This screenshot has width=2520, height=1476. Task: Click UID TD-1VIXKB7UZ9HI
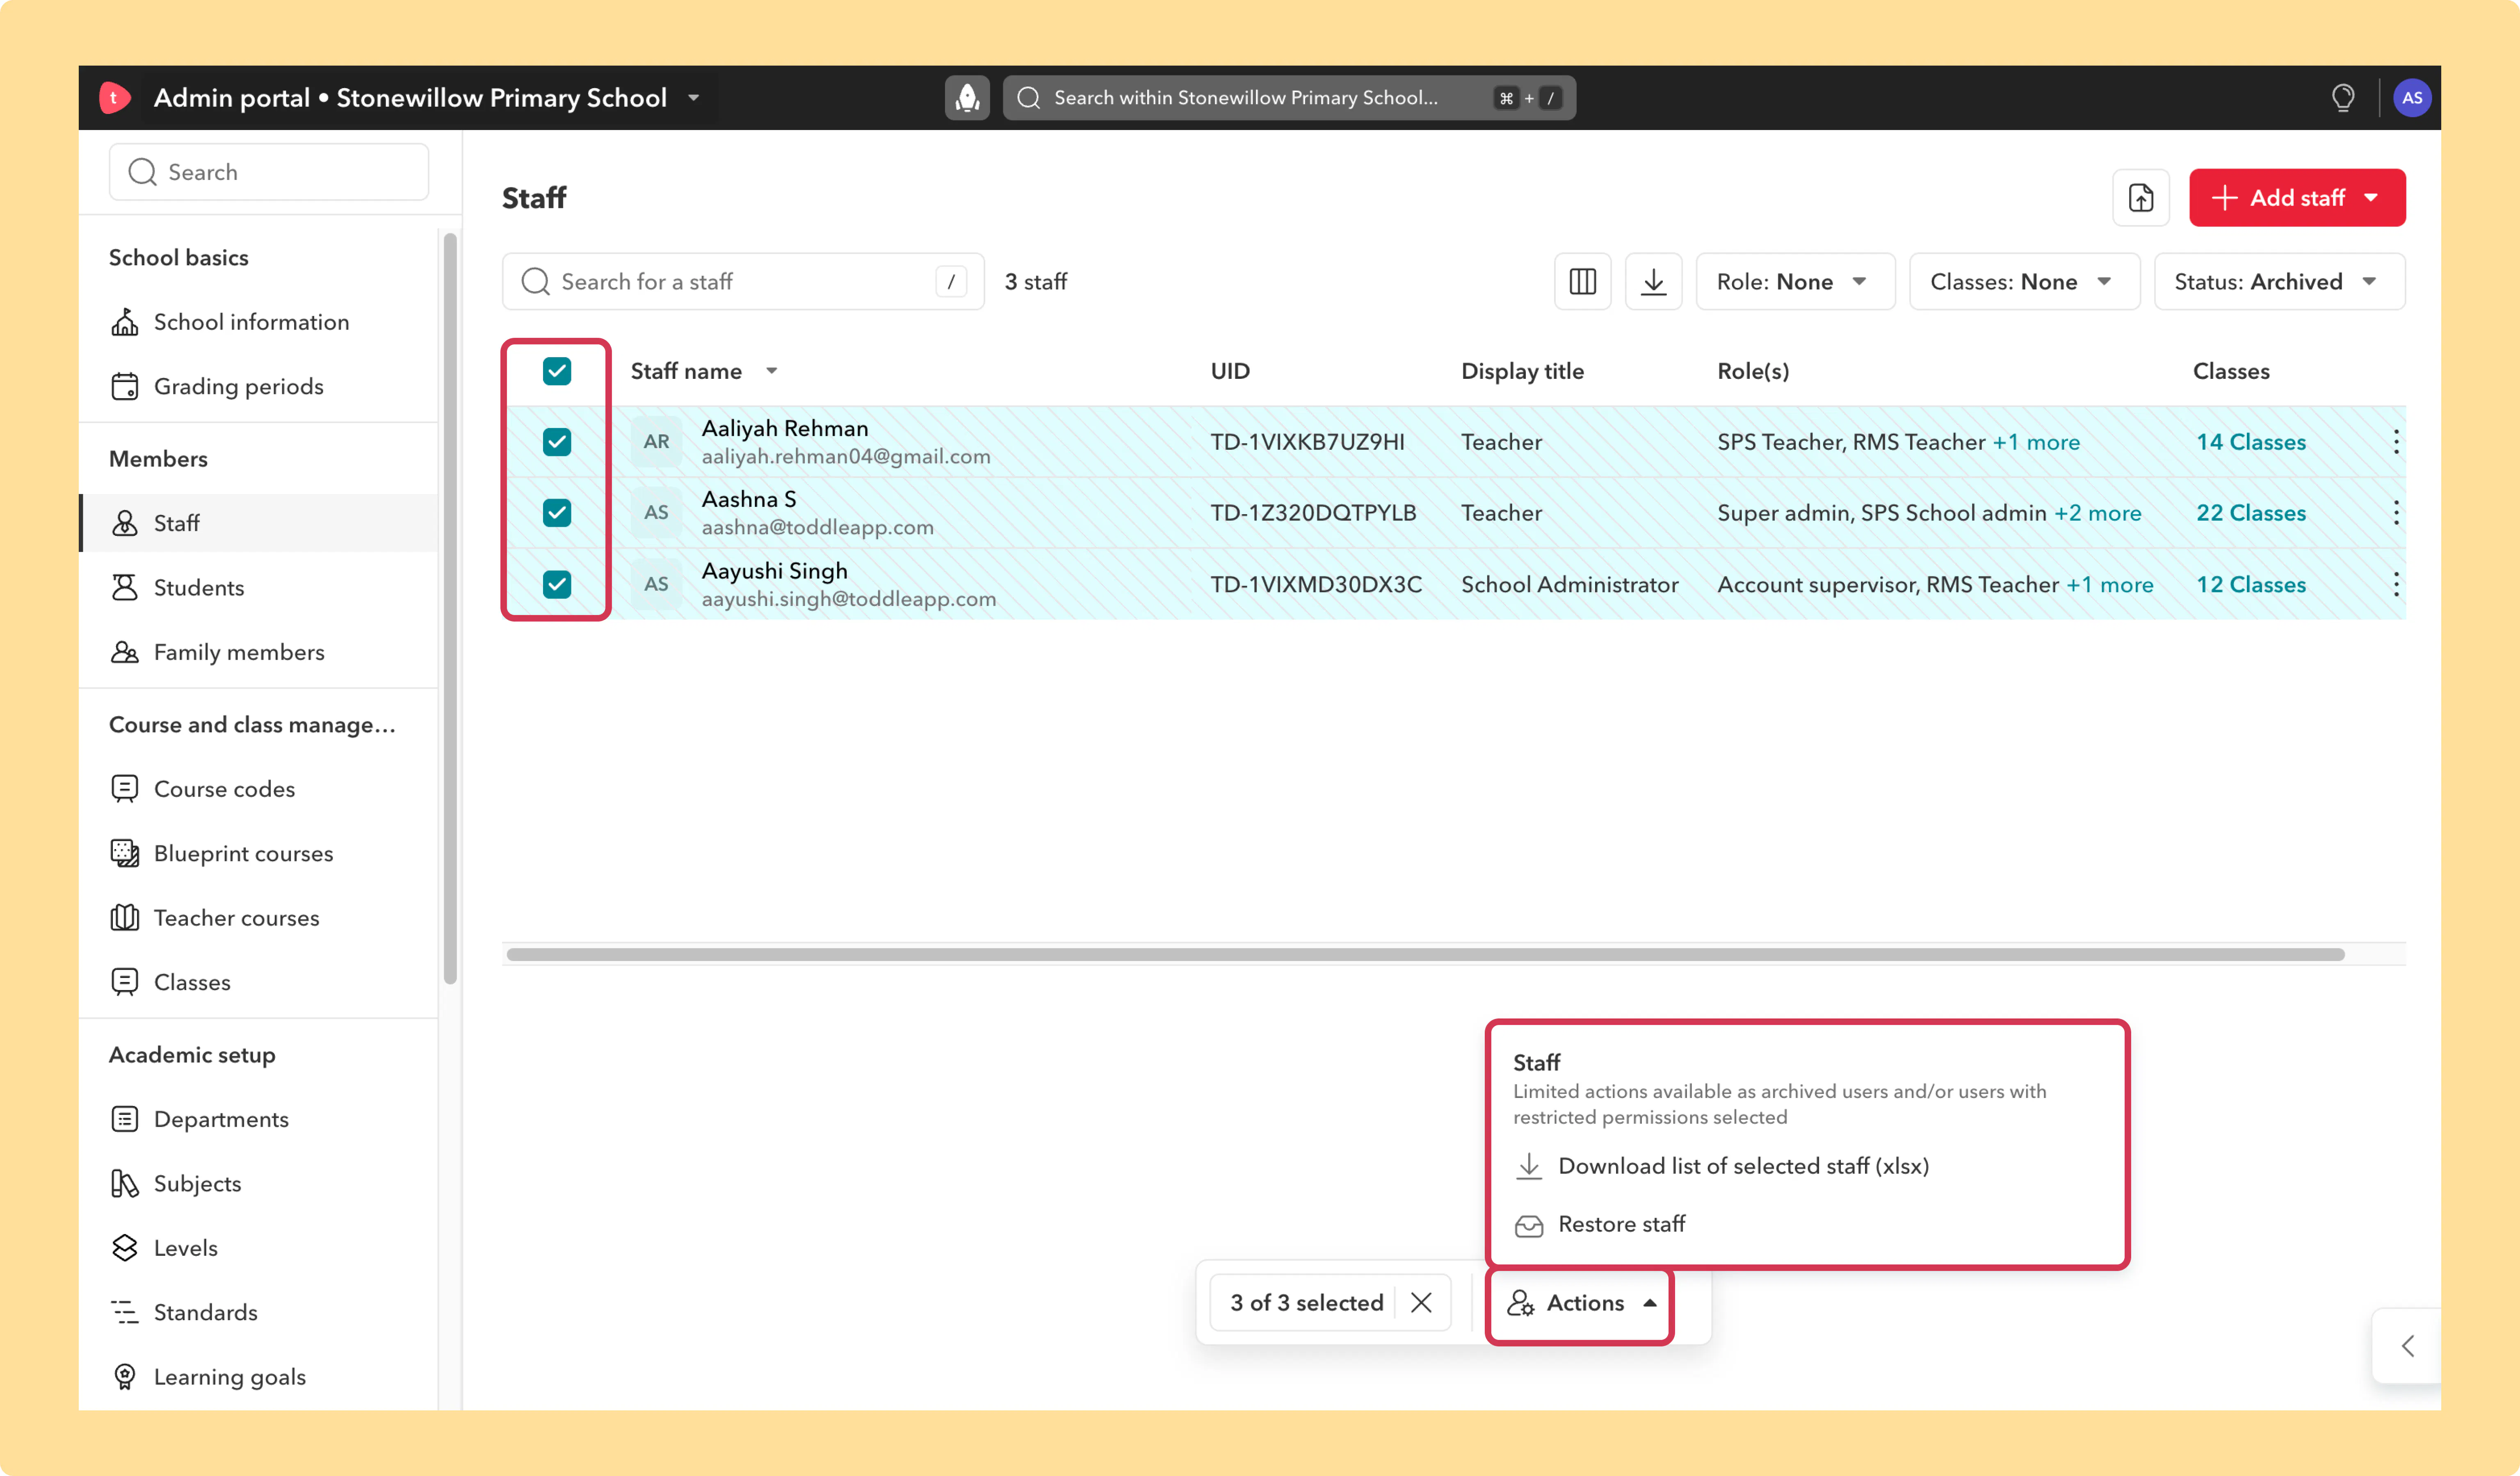[x=1307, y=442]
